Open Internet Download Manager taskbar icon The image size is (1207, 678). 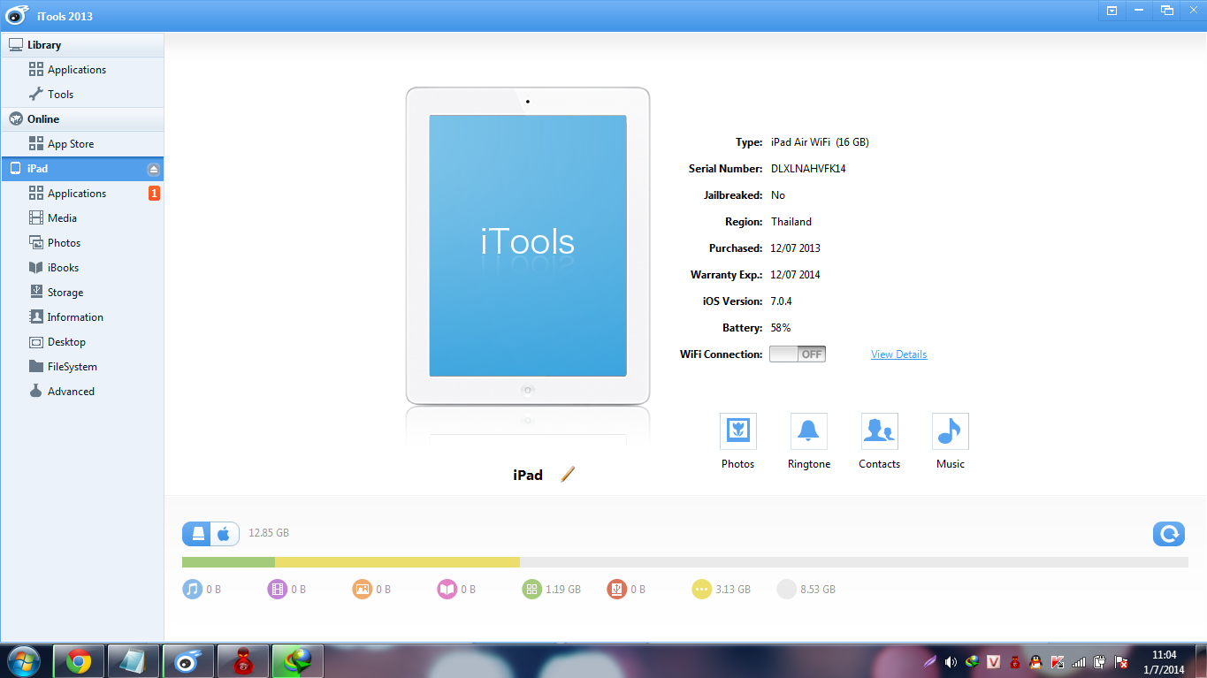pos(297,661)
